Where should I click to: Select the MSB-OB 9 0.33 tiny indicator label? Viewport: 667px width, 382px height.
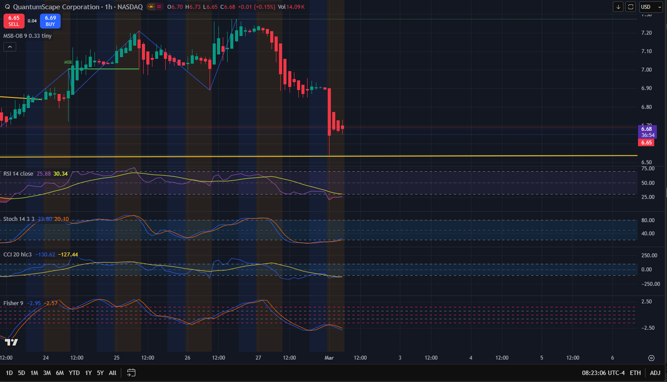point(27,35)
